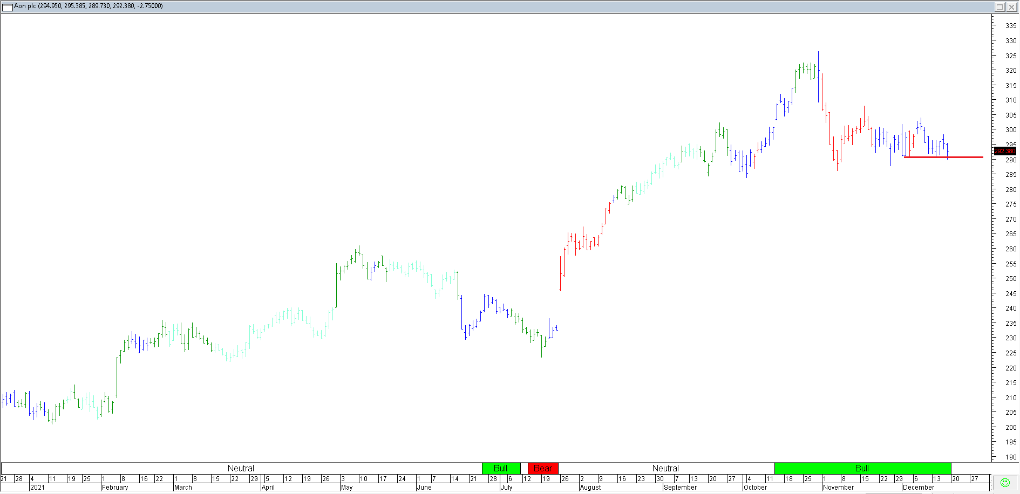The width and height of the screenshot is (1020, 494).
Task: Select the long green Bull segment October–December
Action: point(862,468)
